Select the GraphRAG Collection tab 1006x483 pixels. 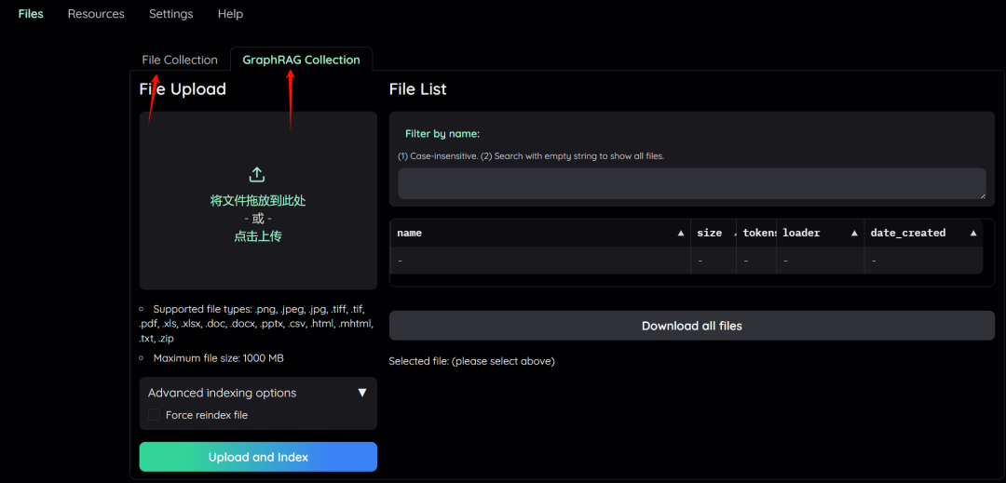[x=301, y=60]
